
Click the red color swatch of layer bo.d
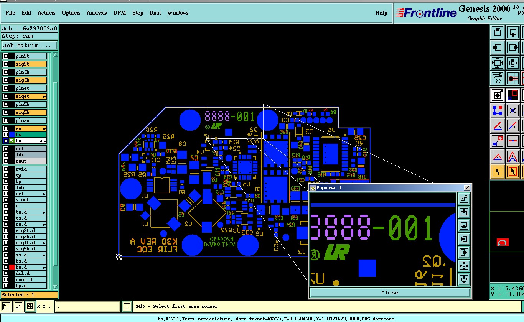pos(12,267)
